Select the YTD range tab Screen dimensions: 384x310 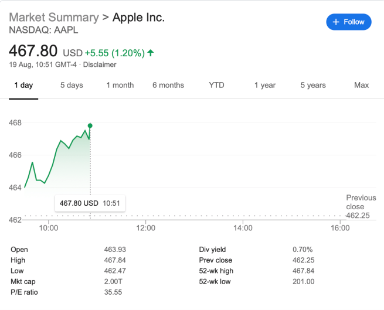pos(216,85)
